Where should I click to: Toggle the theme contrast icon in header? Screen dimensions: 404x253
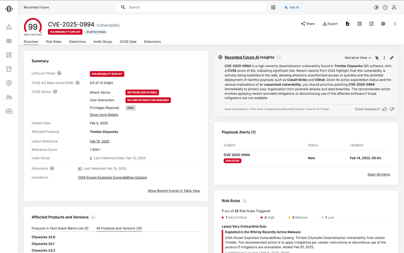pyautogui.click(x=376, y=8)
